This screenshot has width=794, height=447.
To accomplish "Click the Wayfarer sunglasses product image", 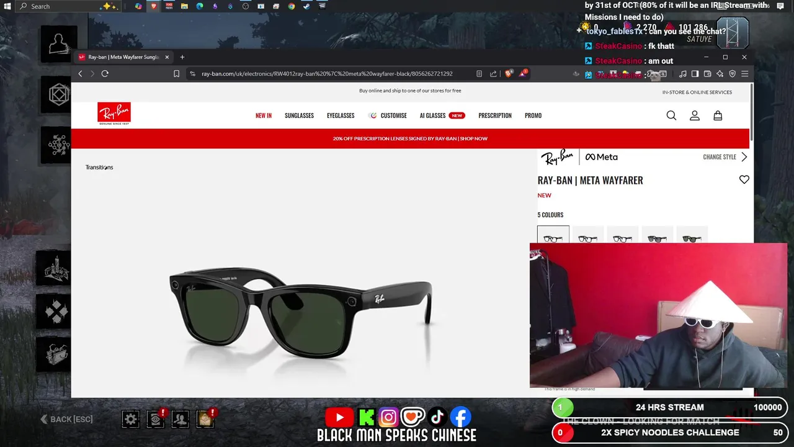I will [301, 312].
